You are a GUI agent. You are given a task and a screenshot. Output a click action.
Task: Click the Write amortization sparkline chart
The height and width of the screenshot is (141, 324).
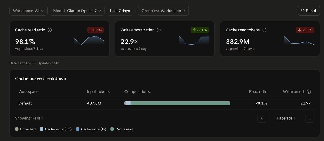pyautogui.click(x=194, y=40)
